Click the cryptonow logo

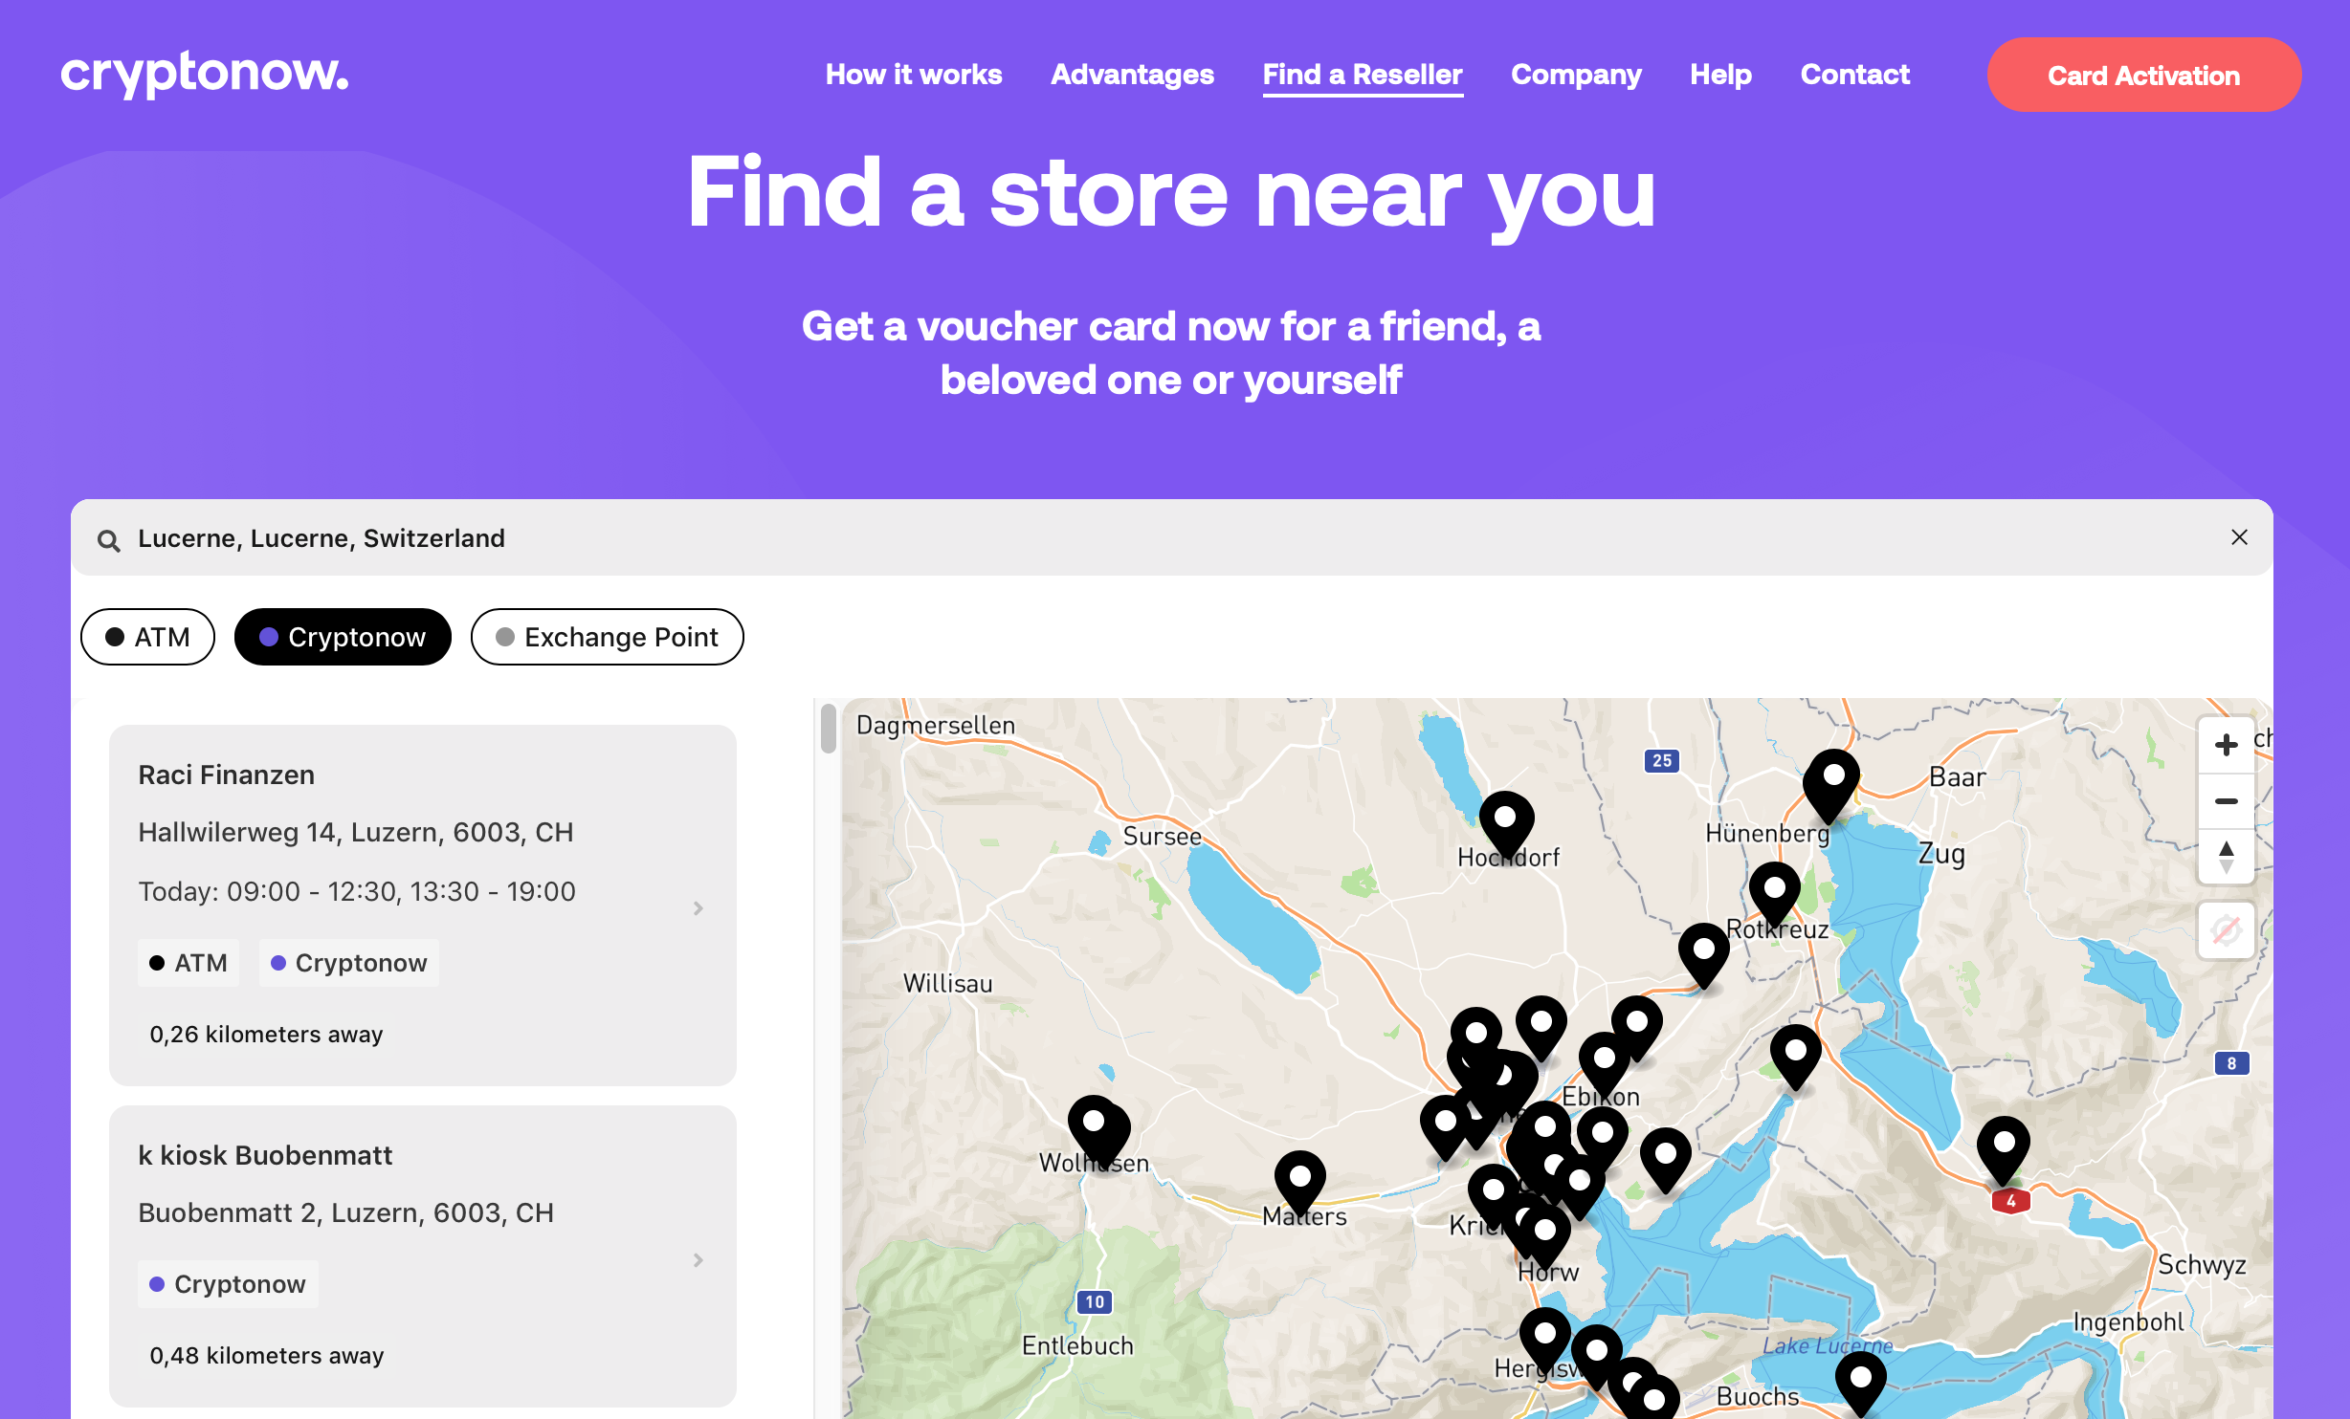point(205,74)
